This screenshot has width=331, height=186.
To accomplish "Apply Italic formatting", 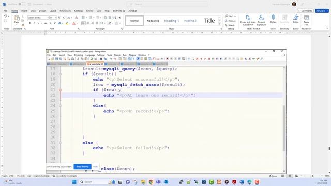I will pyautogui.click(x=34, y=23).
